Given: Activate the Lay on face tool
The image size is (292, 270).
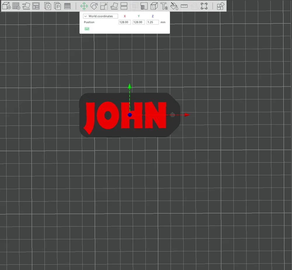Looking at the screenshot, I should click(x=114, y=6).
